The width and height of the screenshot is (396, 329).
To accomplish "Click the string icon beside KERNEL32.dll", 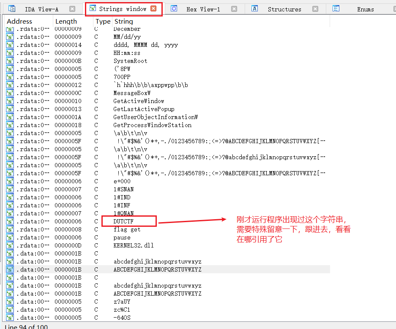I will [x=9, y=245].
